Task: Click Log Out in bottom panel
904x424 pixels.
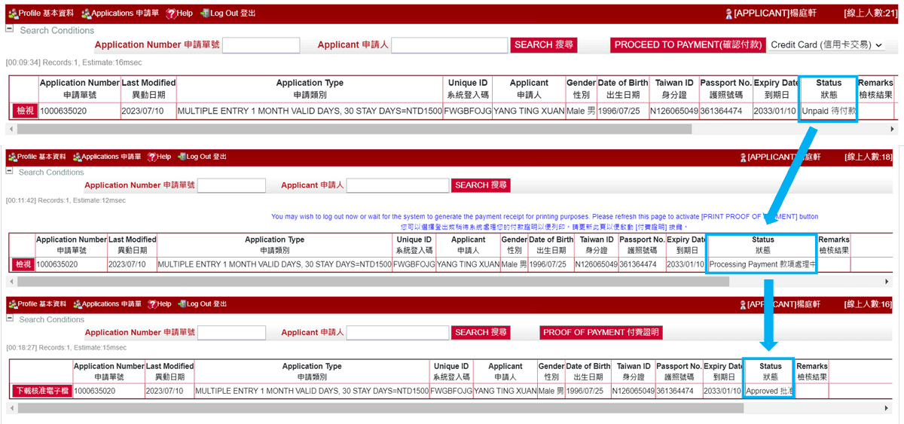Action: 202,304
